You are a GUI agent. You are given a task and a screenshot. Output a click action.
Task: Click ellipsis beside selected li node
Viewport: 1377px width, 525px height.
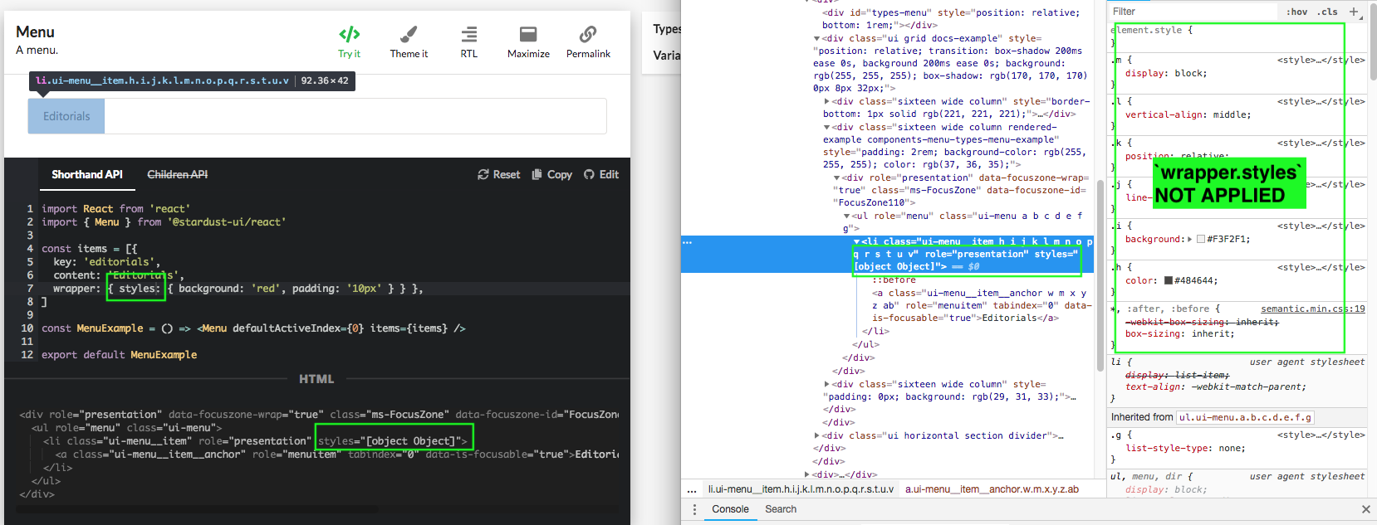click(687, 242)
